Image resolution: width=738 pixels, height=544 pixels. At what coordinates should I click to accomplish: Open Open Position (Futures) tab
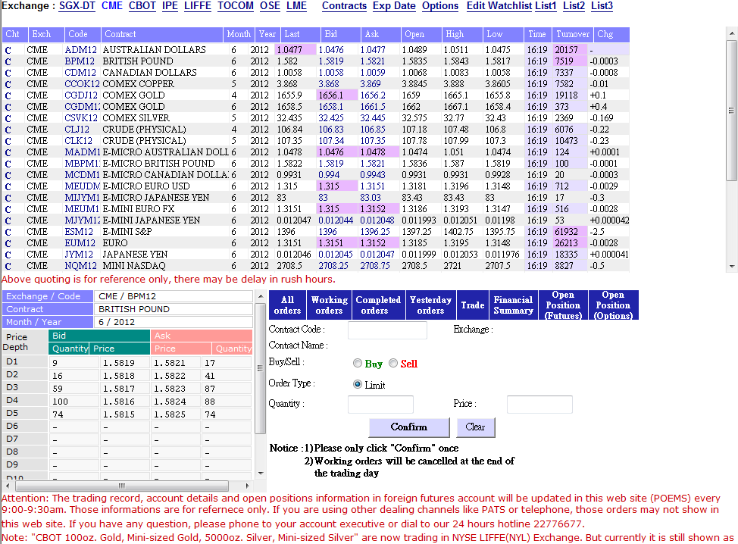pos(563,305)
